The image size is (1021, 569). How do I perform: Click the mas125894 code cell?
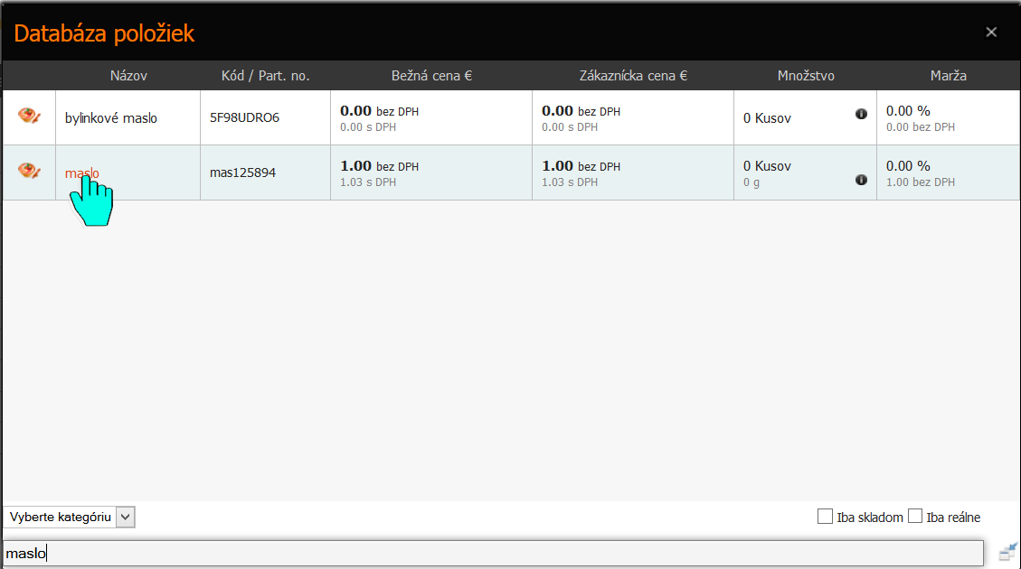[x=242, y=173]
